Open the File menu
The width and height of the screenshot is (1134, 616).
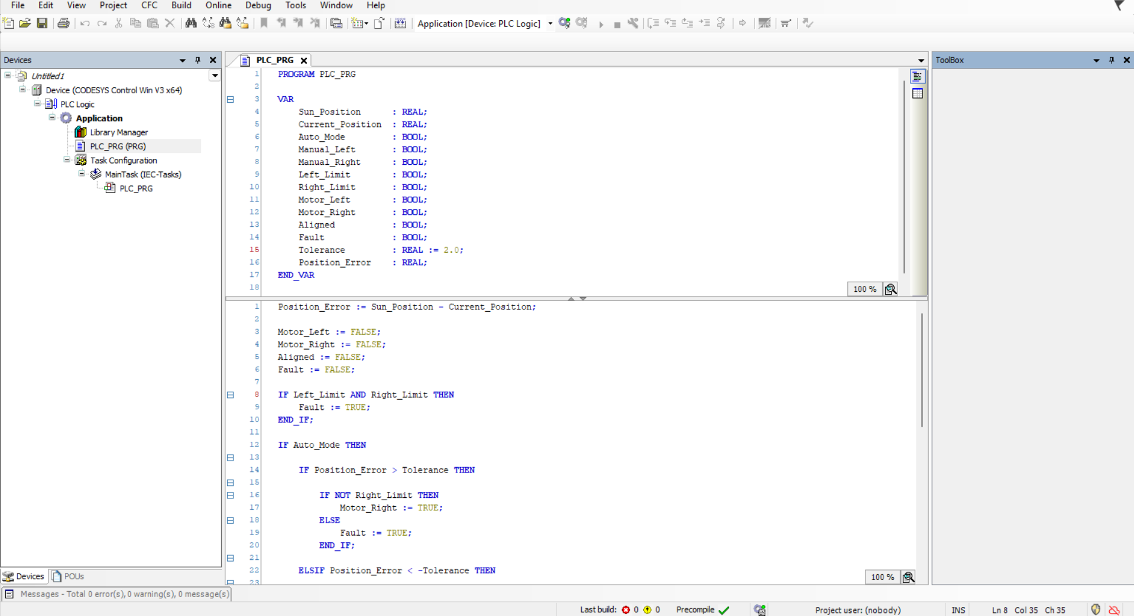click(x=18, y=5)
